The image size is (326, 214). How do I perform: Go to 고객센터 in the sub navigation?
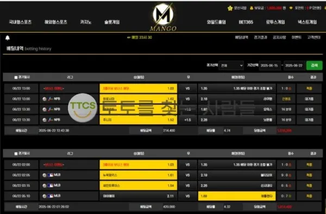point(314,37)
